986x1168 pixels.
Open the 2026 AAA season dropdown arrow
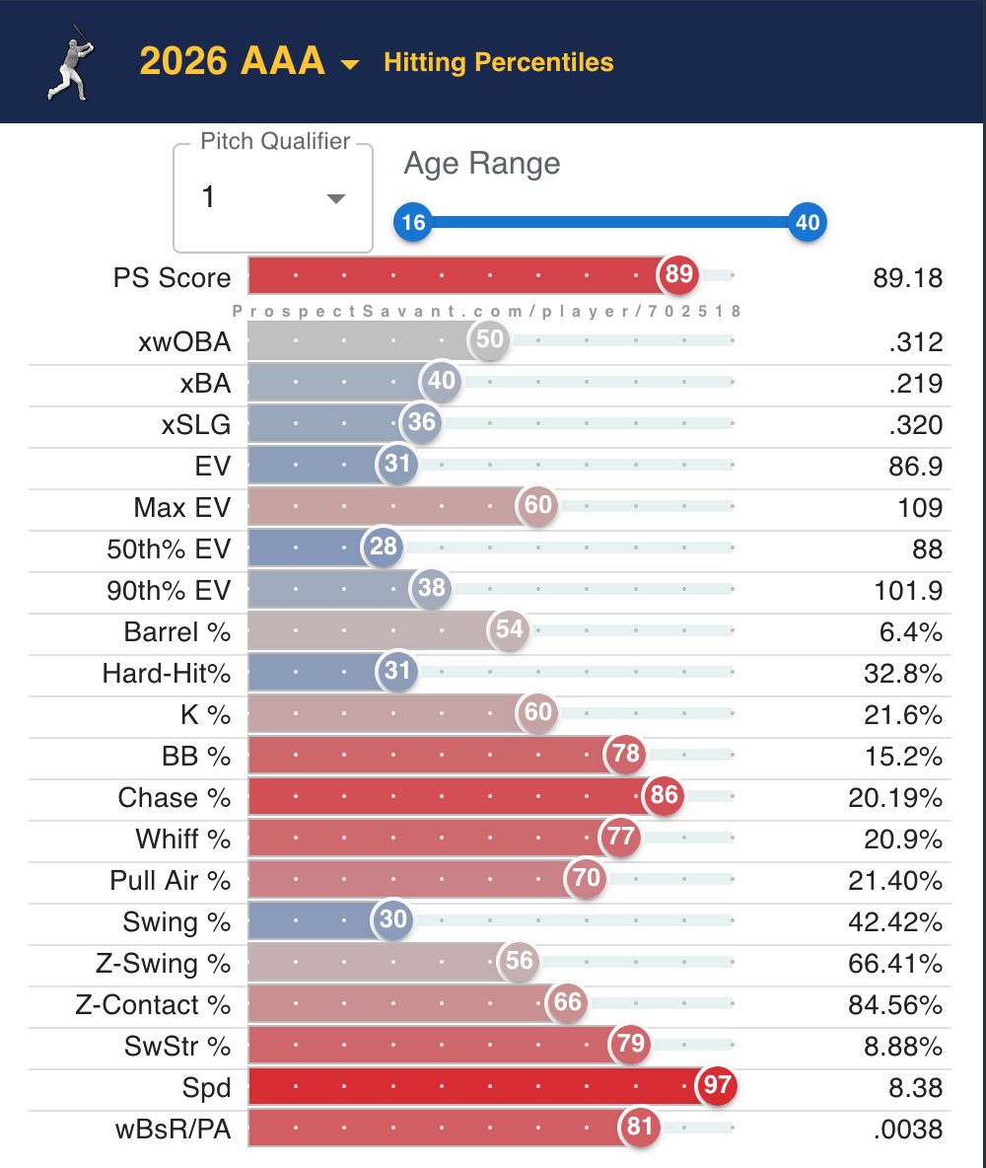tap(350, 65)
